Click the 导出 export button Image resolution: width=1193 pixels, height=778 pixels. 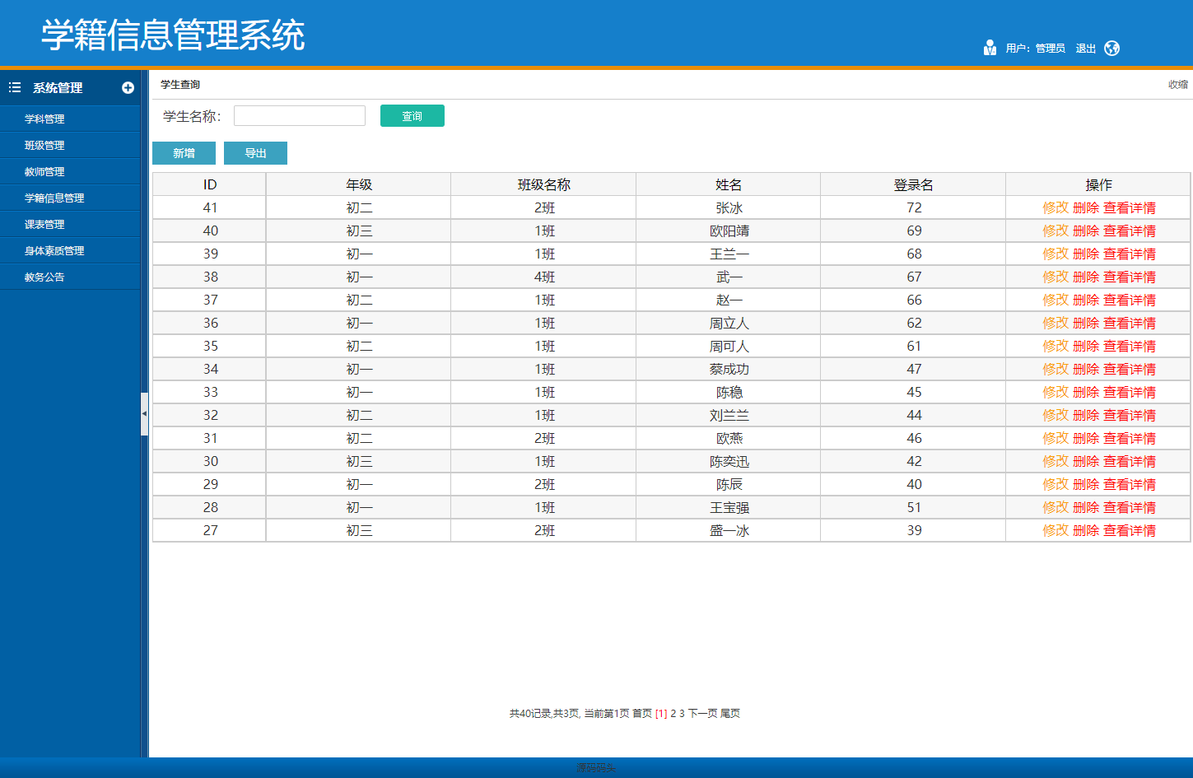click(255, 153)
